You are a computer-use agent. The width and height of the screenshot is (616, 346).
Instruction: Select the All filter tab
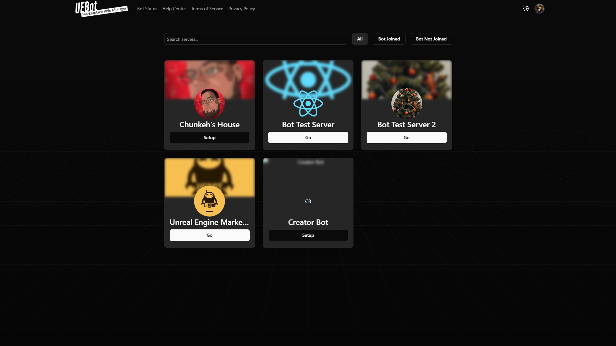point(360,39)
